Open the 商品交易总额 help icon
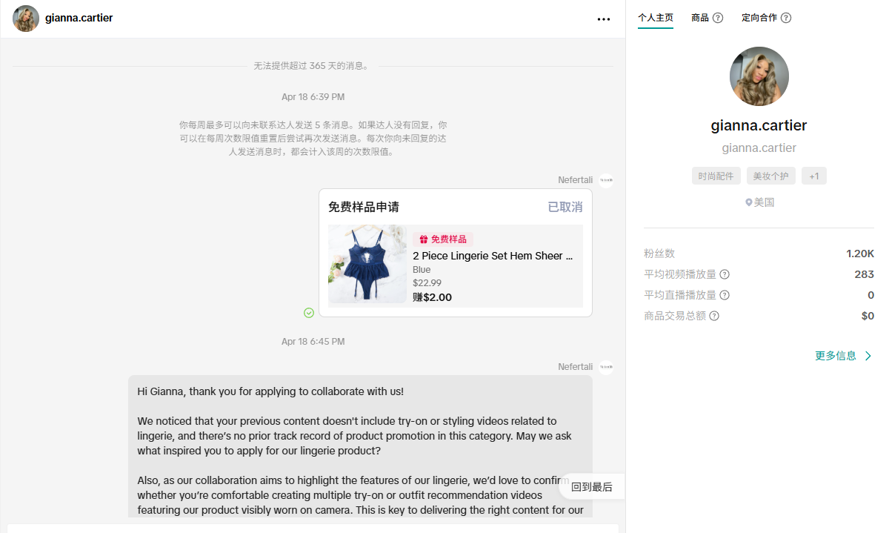The width and height of the screenshot is (889, 533). point(713,315)
